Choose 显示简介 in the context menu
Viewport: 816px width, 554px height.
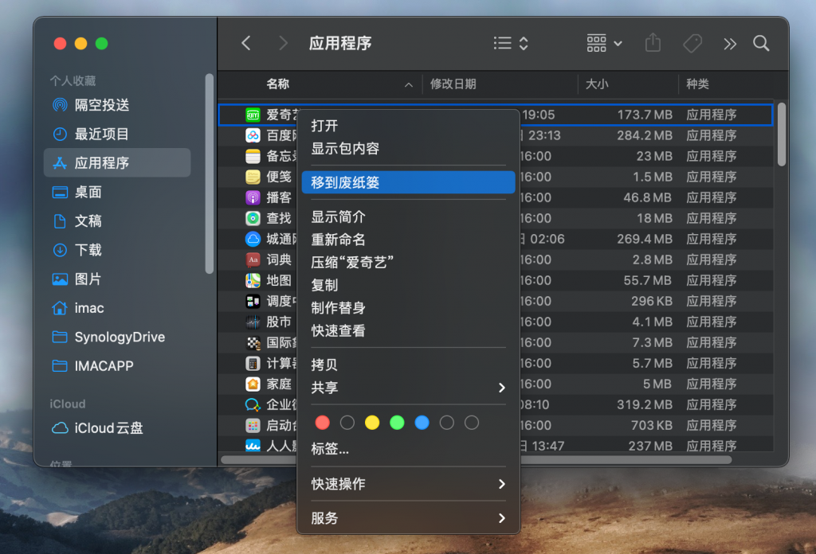tap(408, 217)
